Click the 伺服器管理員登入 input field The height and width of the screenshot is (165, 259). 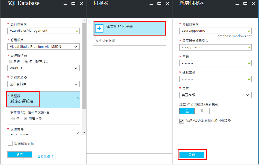215,47
